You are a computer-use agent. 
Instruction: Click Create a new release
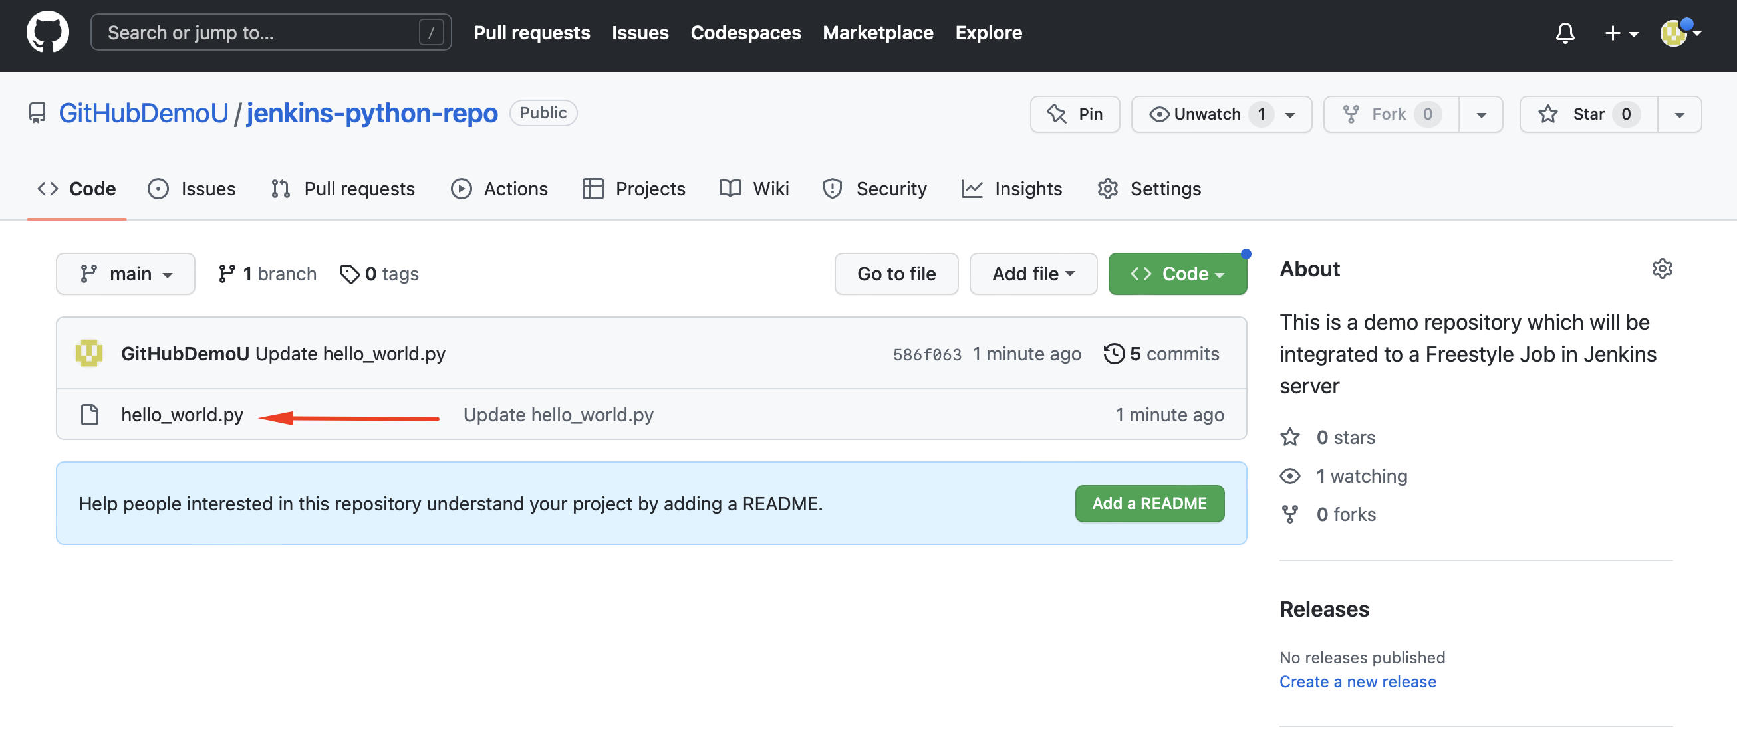coord(1357,682)
